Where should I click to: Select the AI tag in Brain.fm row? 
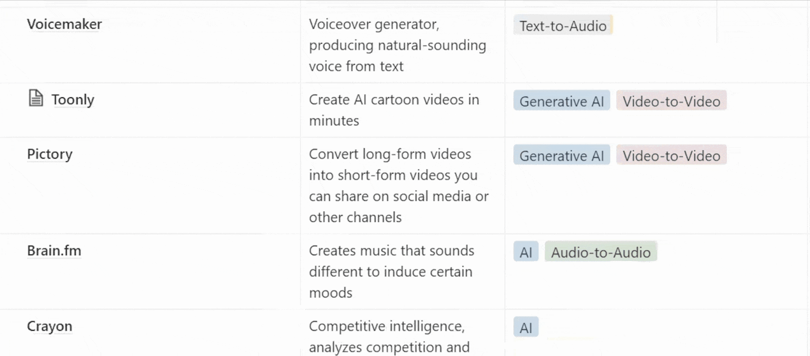[526, 252]
